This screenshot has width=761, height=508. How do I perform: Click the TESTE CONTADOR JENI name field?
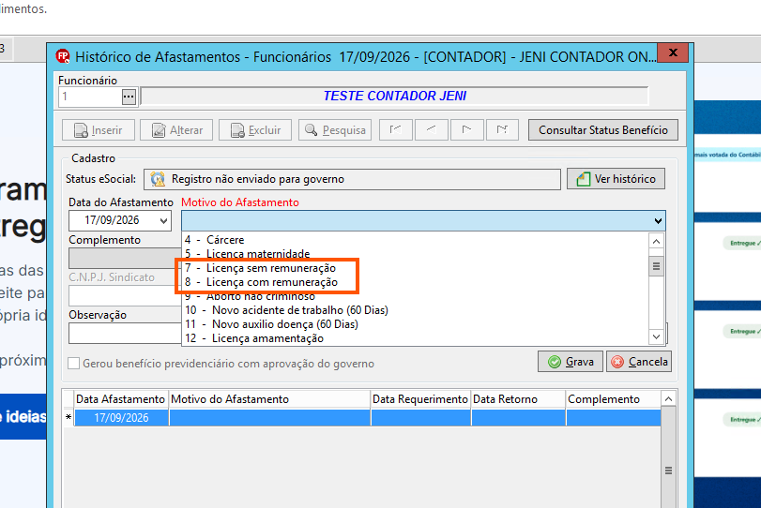(x=394, y=96)
